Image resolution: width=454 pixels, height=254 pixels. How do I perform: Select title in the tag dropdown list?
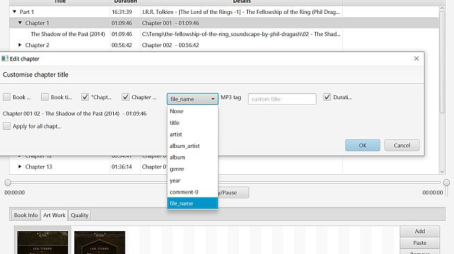click(192, 123)
